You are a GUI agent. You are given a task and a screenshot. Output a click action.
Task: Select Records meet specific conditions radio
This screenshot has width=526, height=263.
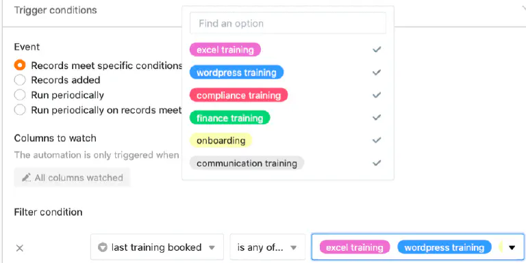[x=20, y=66]
